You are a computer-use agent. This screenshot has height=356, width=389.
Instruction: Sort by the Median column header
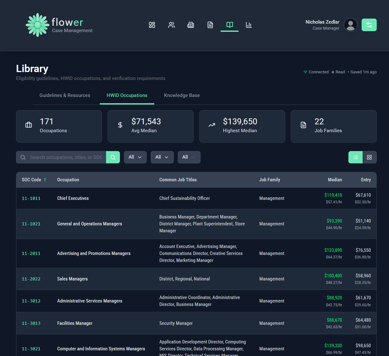335,180
